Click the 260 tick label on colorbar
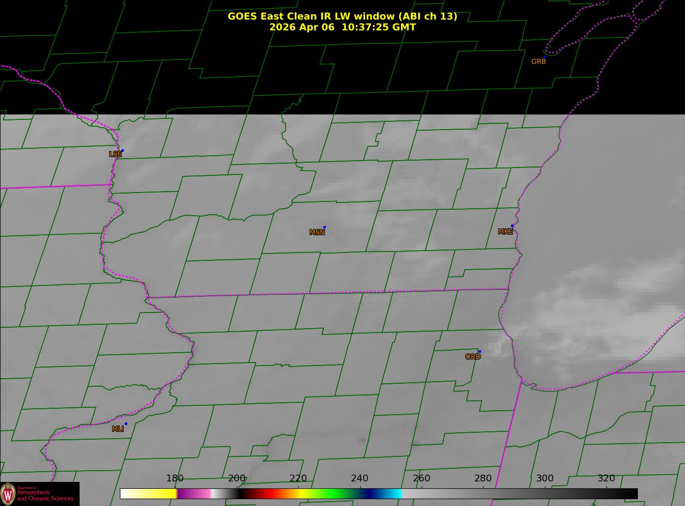The height and width of the screenshot is (506, 685). point(421,478)
